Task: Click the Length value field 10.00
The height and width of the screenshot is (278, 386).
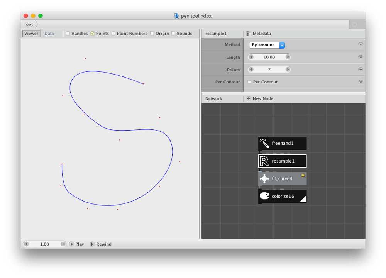Action: pyautogui.click(x=269, y=57)
